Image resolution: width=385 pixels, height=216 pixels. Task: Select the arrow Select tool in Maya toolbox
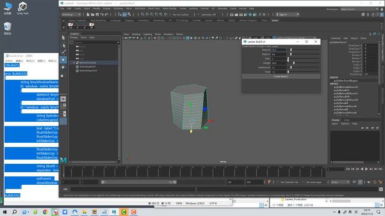[x=63, y=38]
